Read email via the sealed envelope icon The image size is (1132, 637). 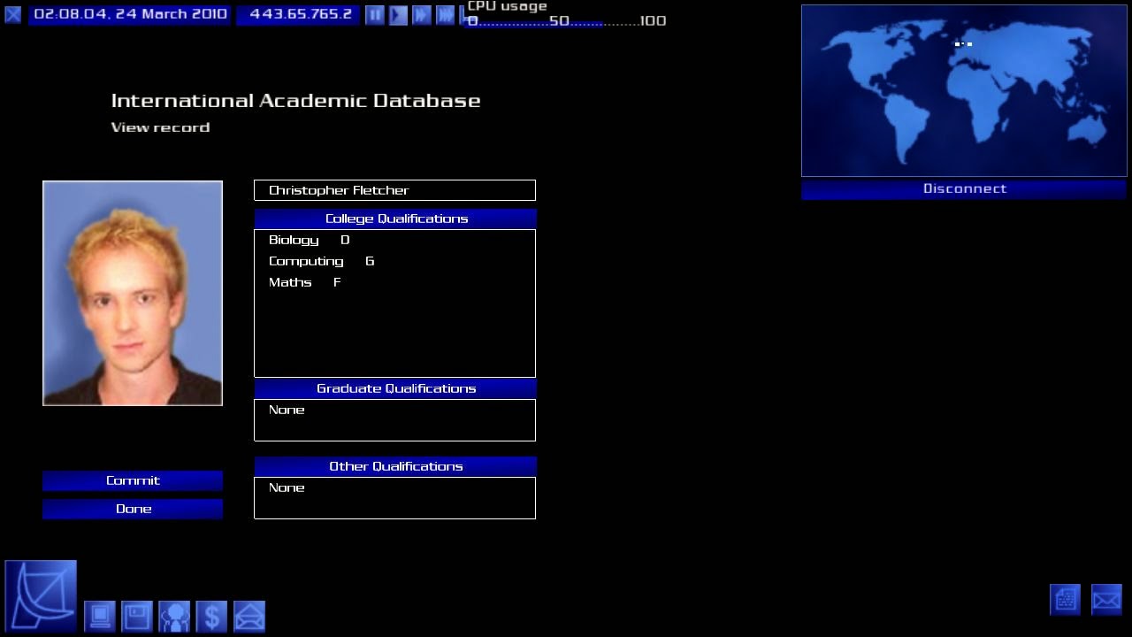tap(1106, 599)
